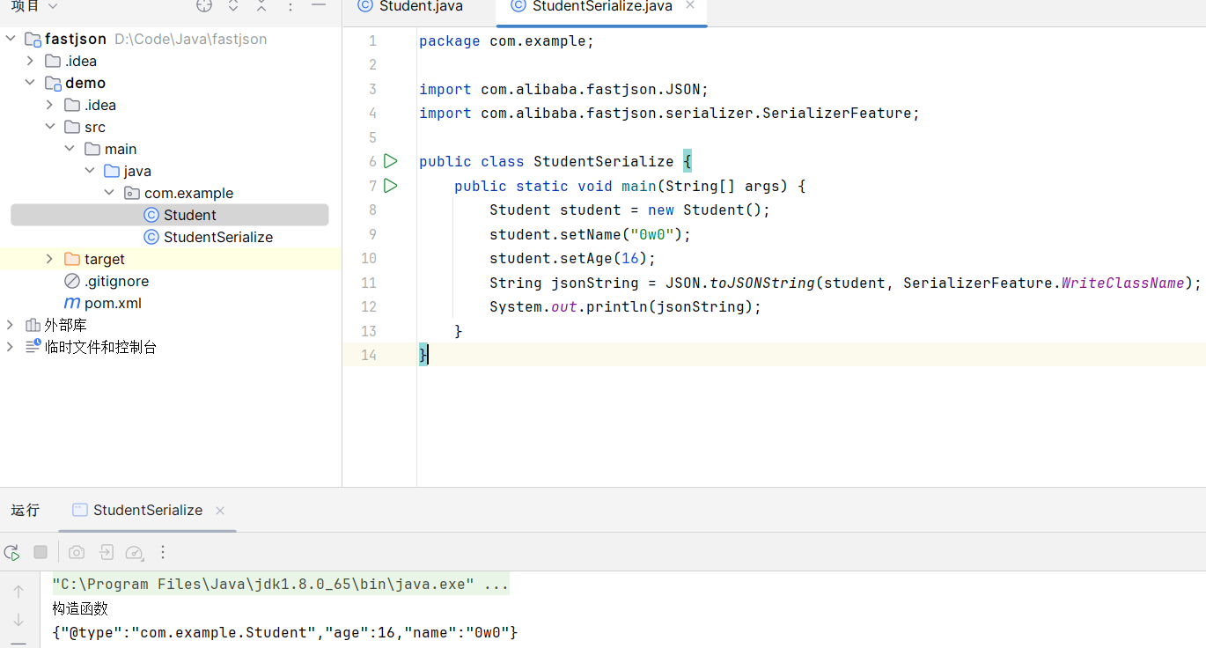Expand the target folder chevron
The height and width of the screenshot is (648, 1206).
tap(49, 259)
